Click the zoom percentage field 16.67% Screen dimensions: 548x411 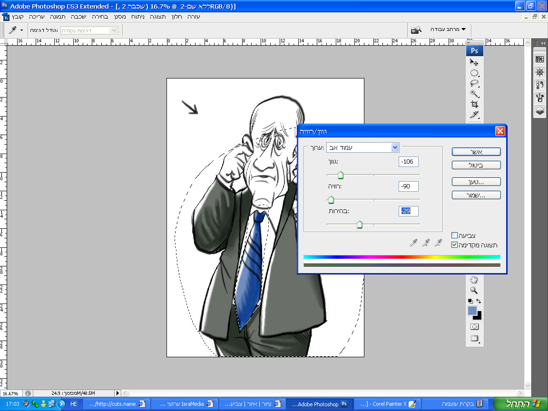10,393
